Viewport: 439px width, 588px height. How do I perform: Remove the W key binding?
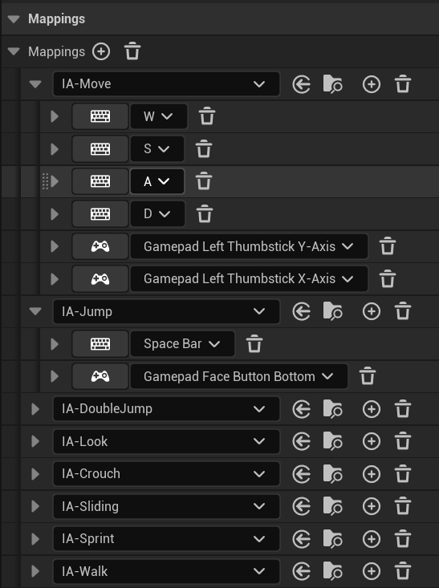click(x=207, y=116)
